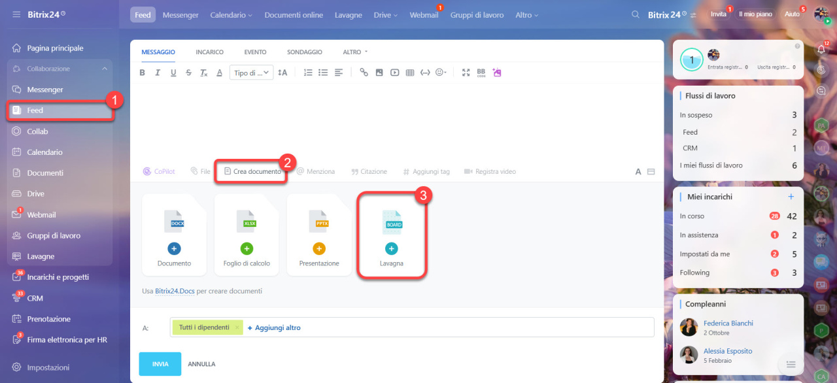Open the emoji picker
This screenshot has width=837, height=383.
441,73
